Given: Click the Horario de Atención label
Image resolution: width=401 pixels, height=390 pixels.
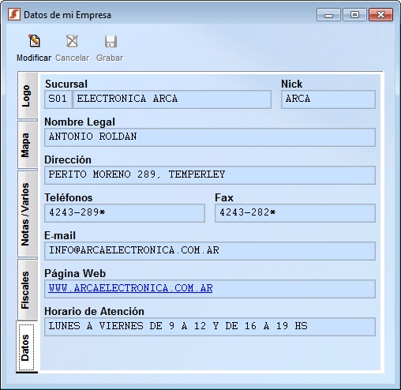Looking at the screenshot, I should [94, 312].
